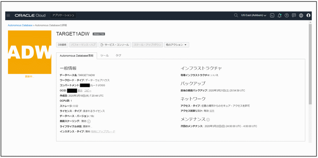
Task: Click the パフォーマンス・ハブ button
Action: (83, 45)
